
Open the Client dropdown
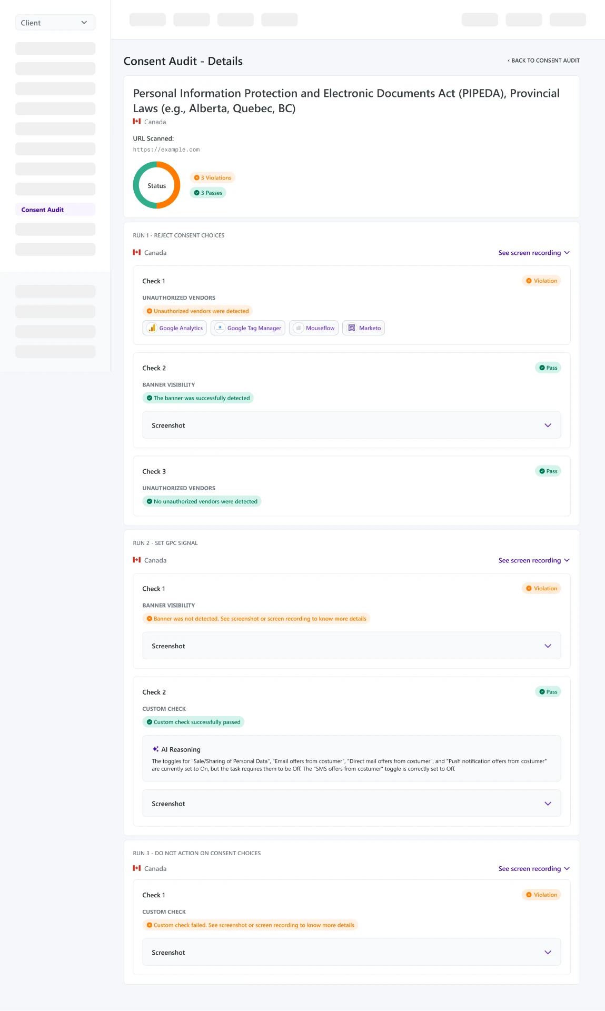tap(55, 23)
